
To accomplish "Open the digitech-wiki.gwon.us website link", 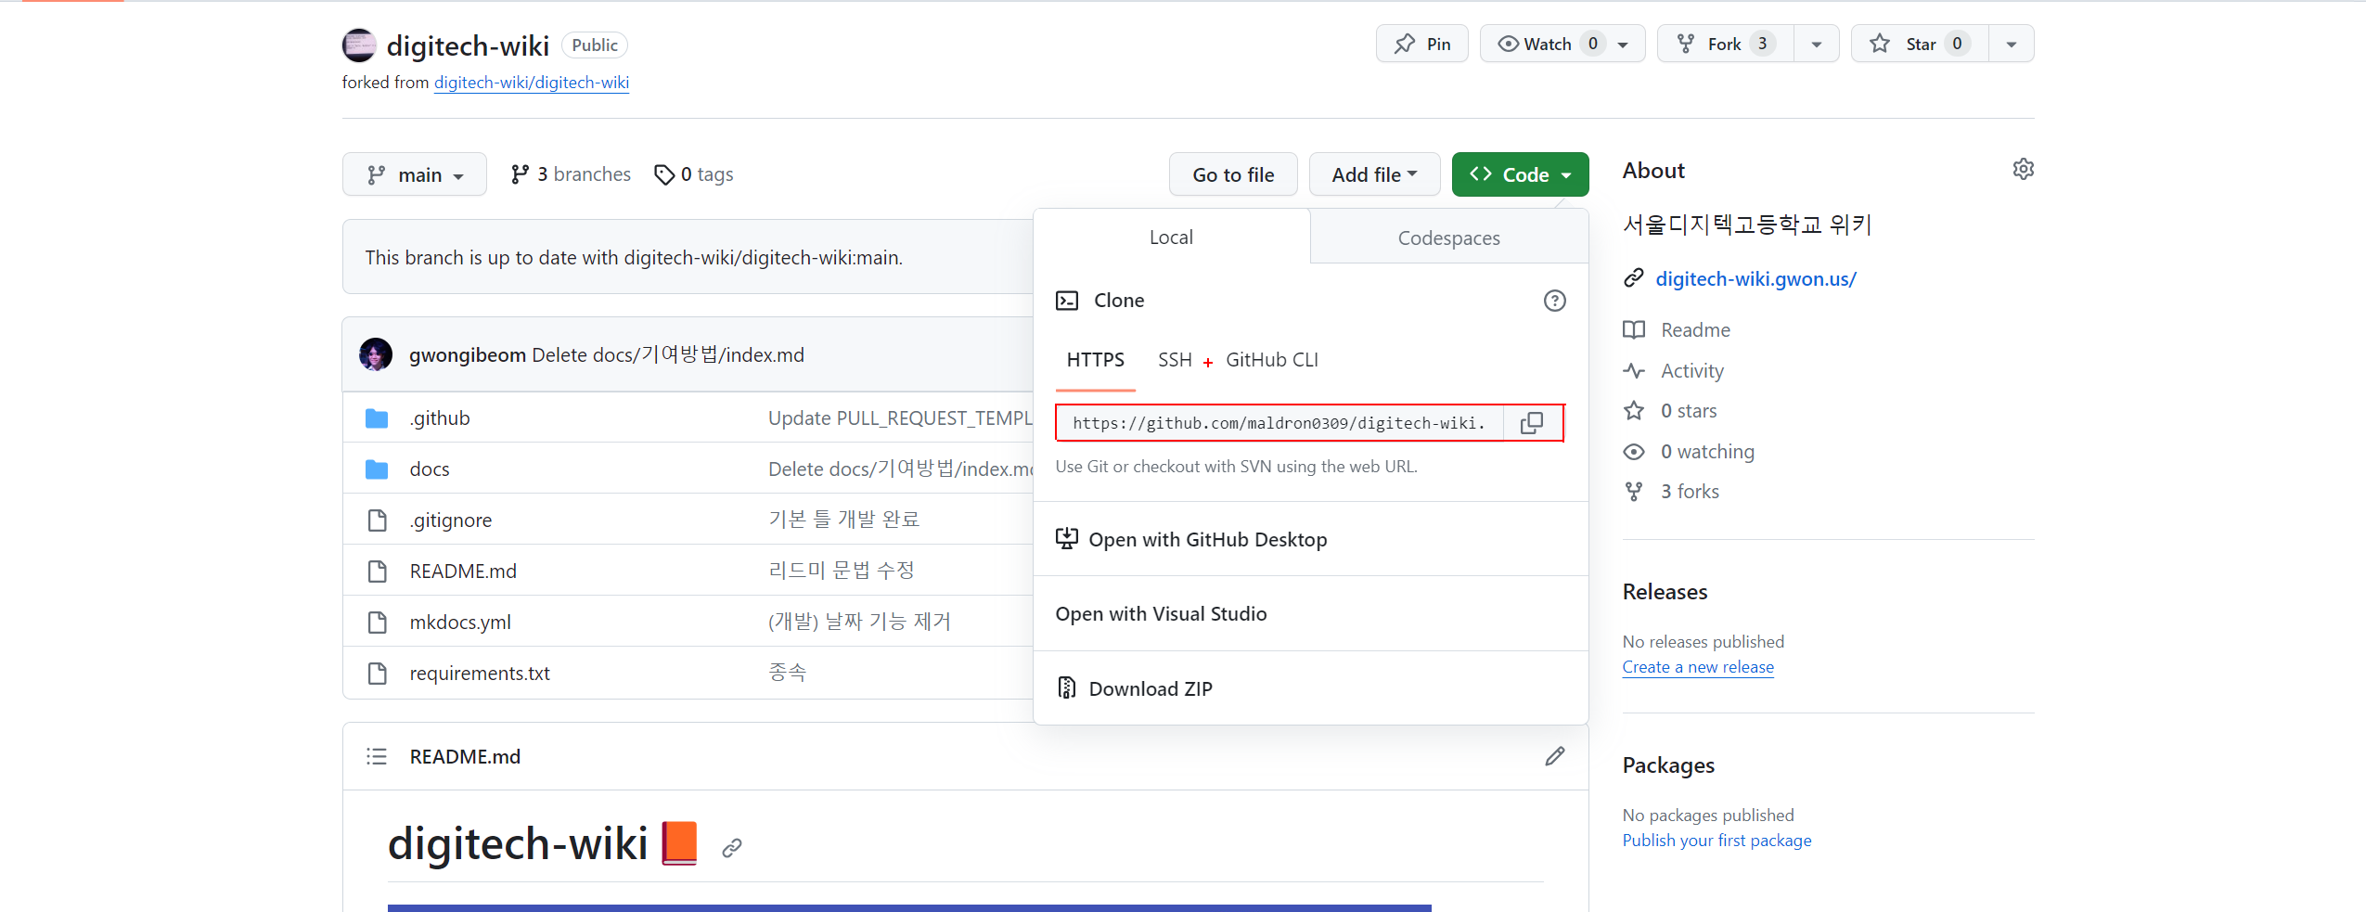I will coord(1755,279).
